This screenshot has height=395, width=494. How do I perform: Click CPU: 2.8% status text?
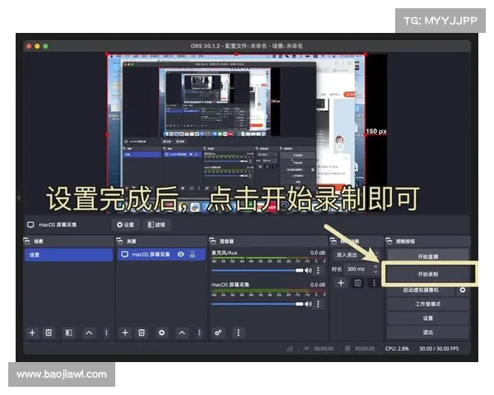397,349
